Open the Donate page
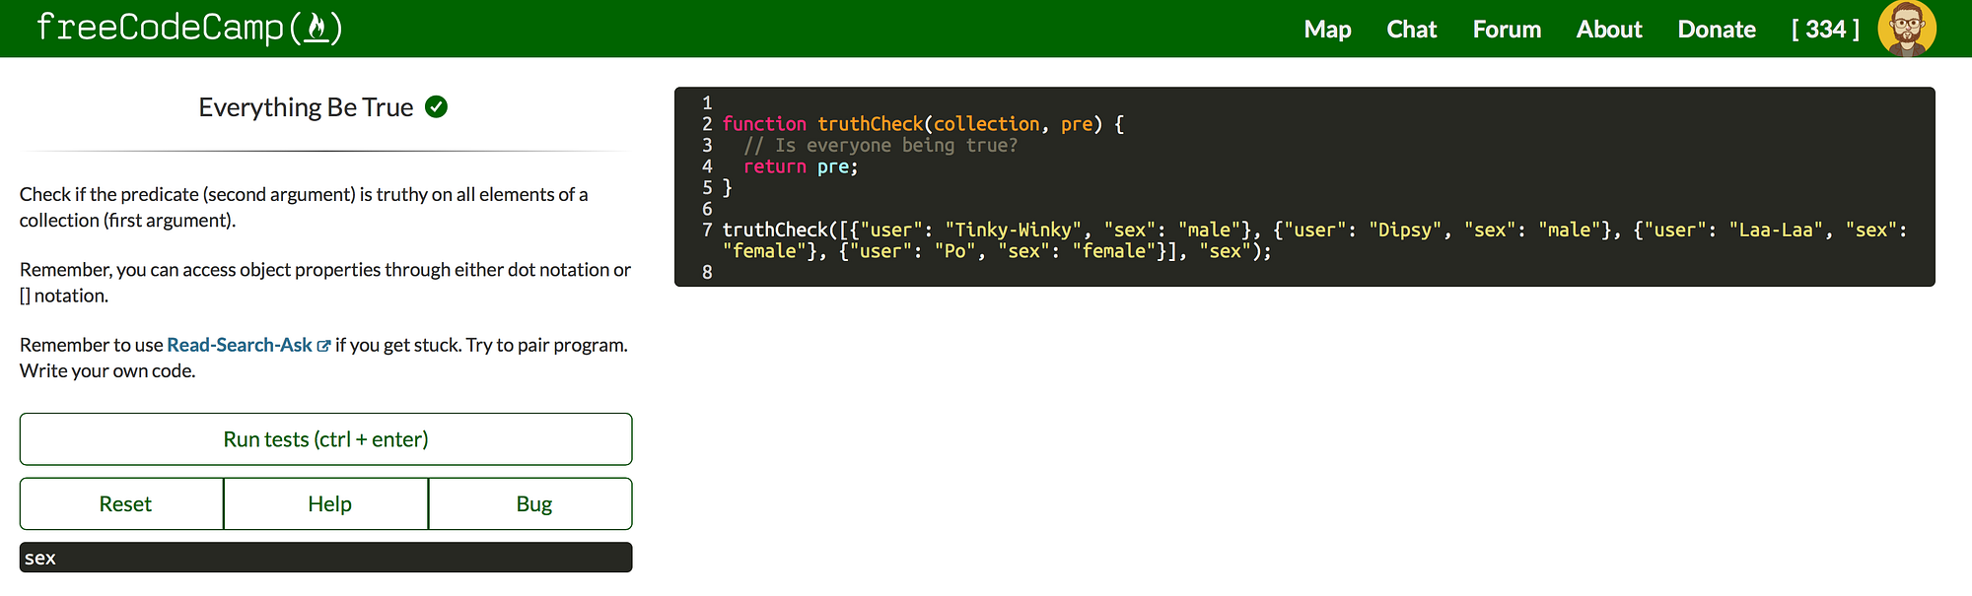The height and width of the screenshot is (596, 1972). point(1717,30)
